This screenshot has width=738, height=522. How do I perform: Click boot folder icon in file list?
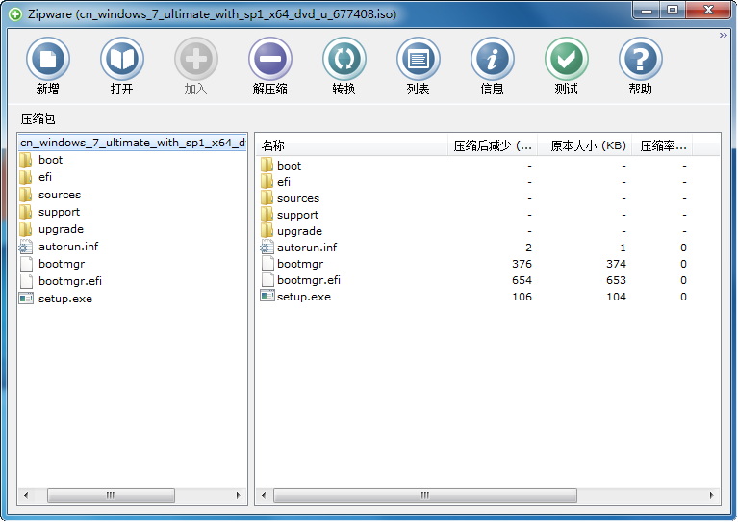pyautogui.click(x=267, y=165)
